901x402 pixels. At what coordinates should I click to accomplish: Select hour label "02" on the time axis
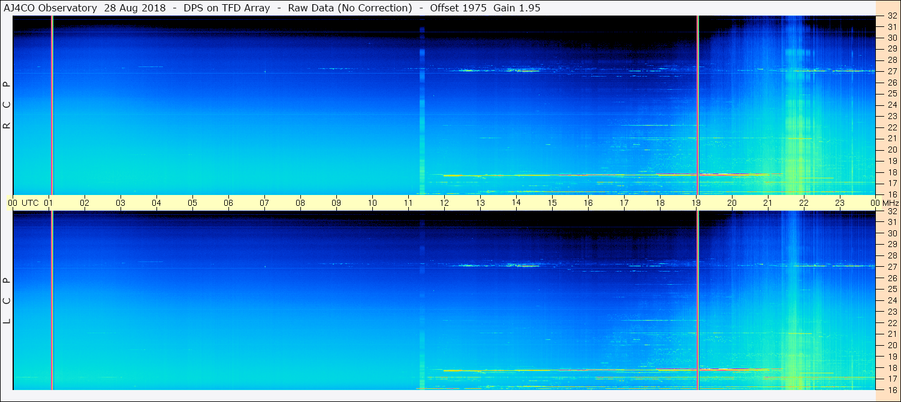point(85,203)
